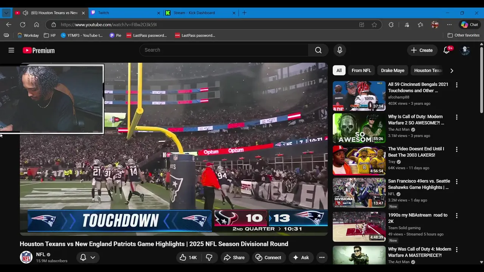Click the YouTube search input field
The height and width of the screenshot is (272, 484).
[224, 50]
